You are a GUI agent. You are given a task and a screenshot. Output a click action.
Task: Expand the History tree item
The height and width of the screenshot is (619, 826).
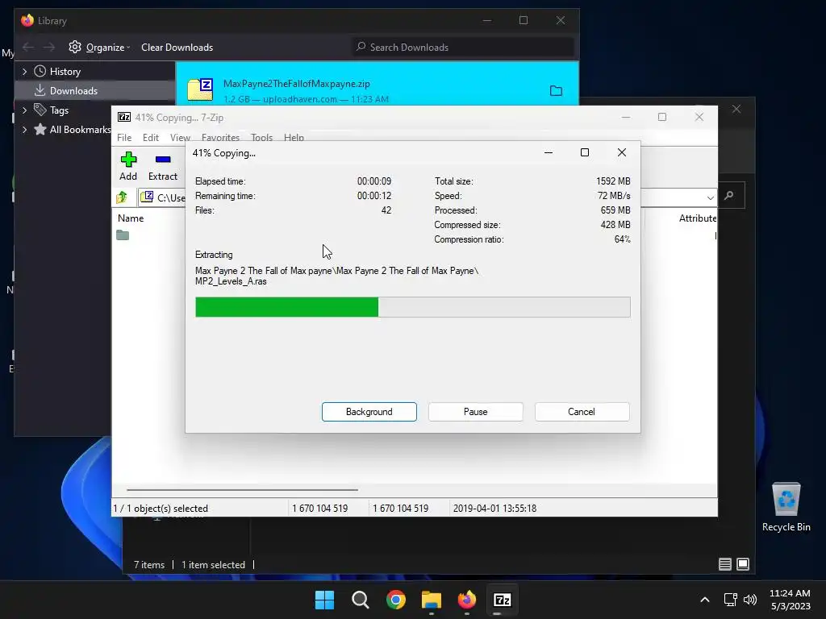pyautogui.click(x=24, y=71)
